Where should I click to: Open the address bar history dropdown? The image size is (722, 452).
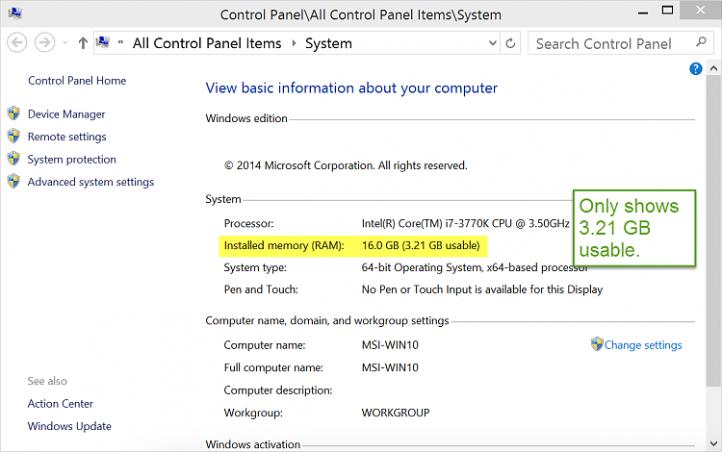492,43
